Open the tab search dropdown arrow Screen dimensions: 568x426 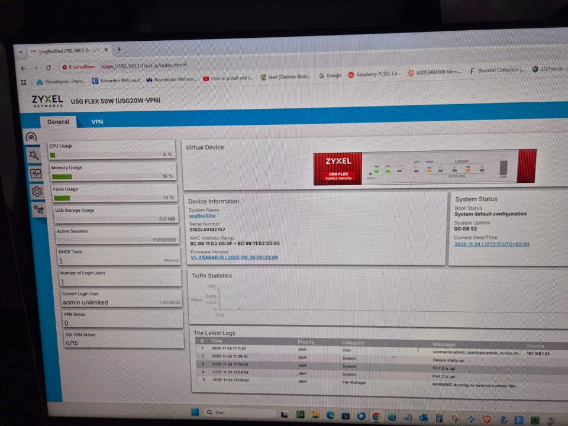click(21, 52)
